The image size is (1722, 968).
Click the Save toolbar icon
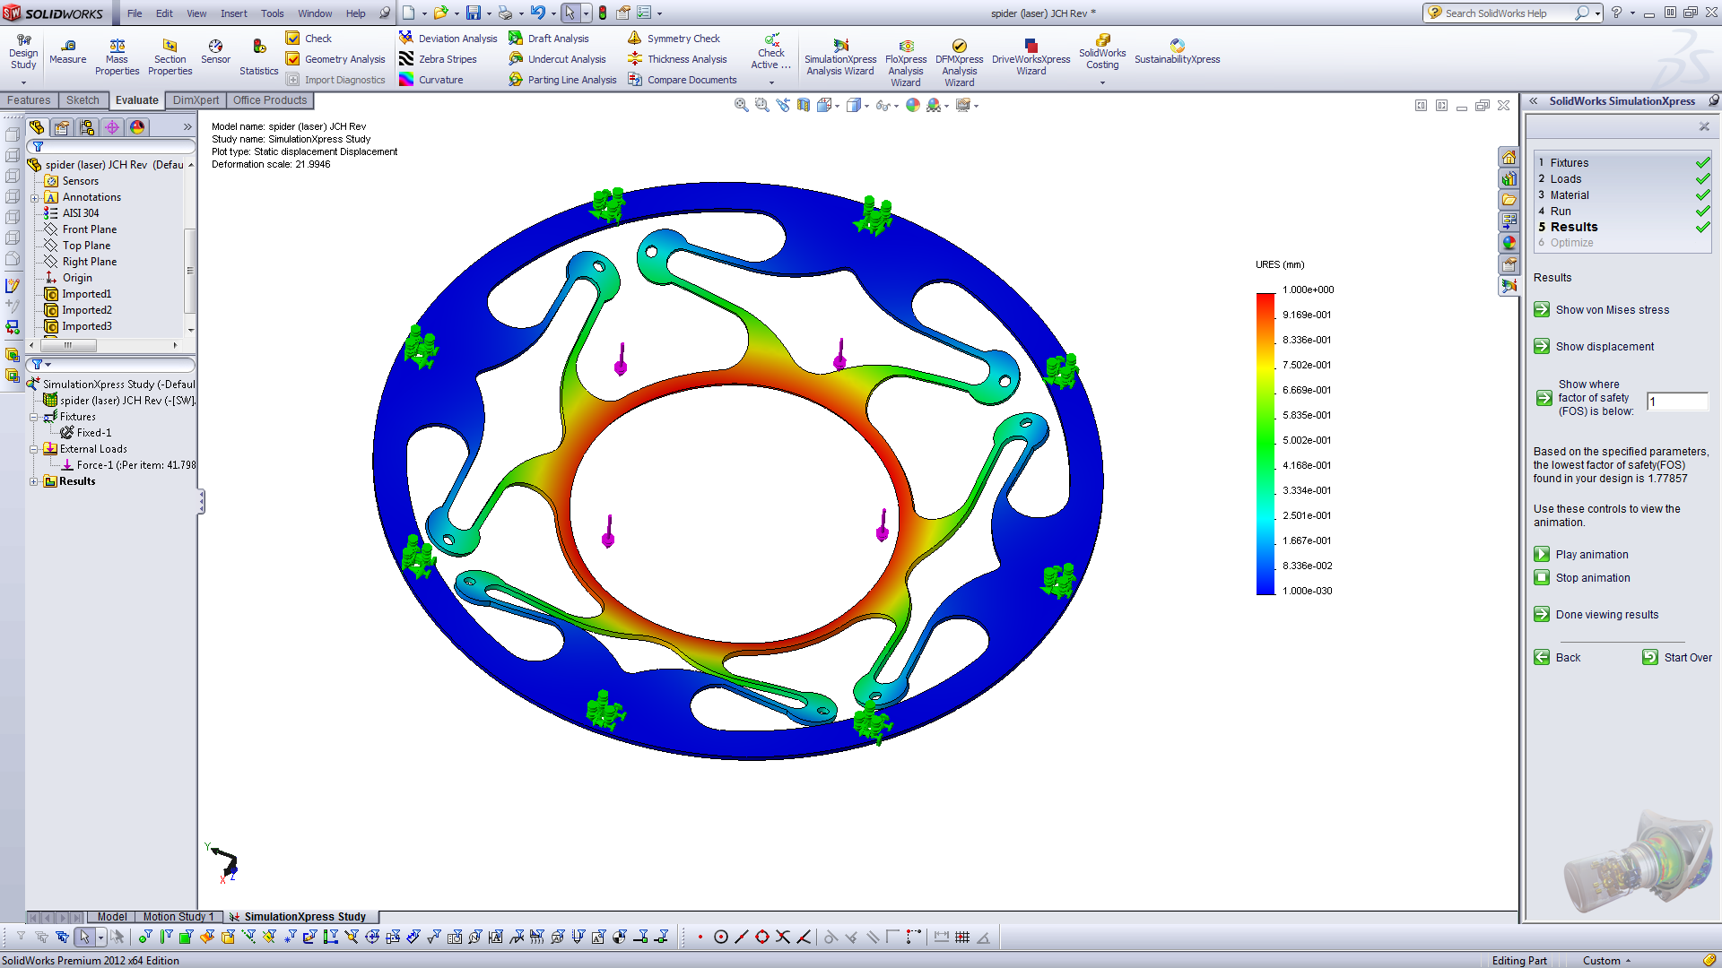point(473,13)
